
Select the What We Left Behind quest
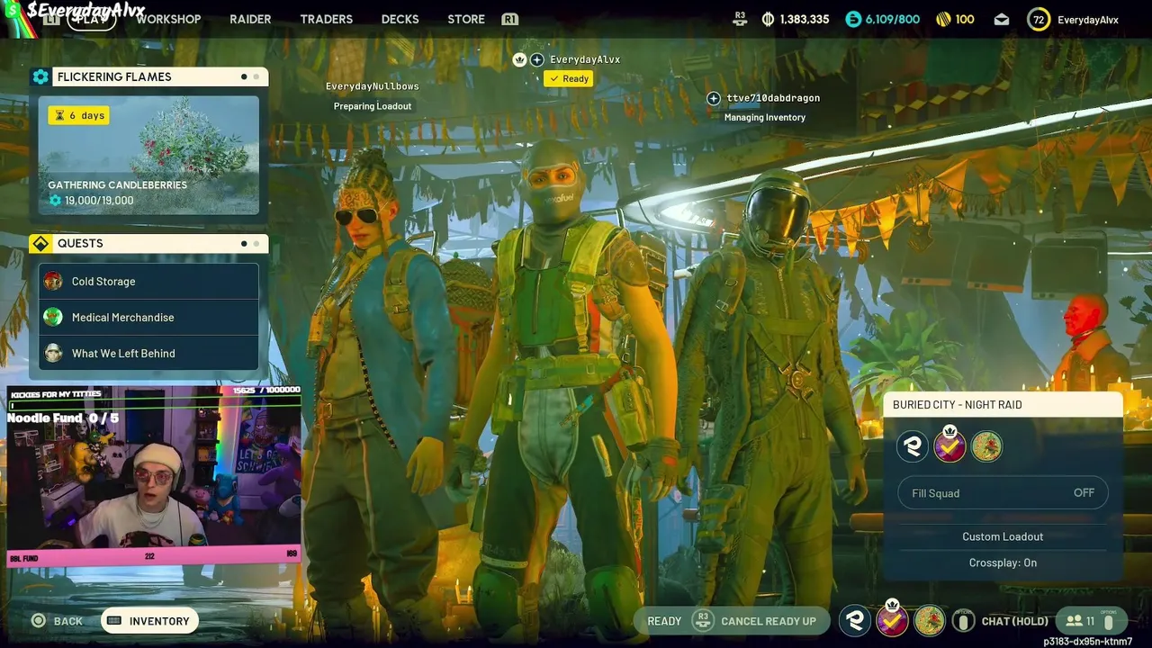pyautogui.click(x=148, y=353)
